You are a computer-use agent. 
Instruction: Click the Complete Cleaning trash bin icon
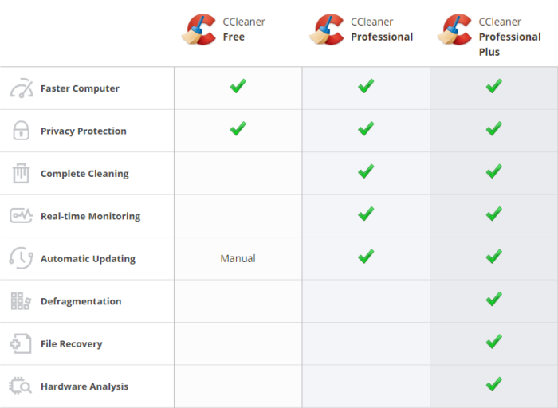(21, 173)
